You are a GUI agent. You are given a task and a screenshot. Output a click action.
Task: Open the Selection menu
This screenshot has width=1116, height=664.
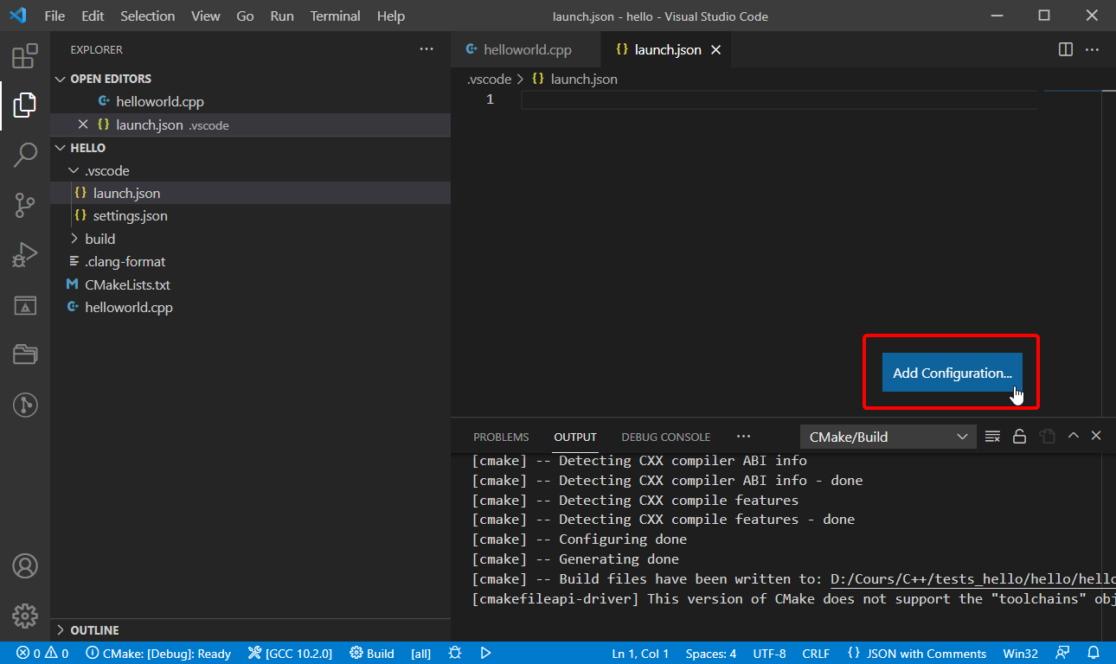[x=147, y=16]
